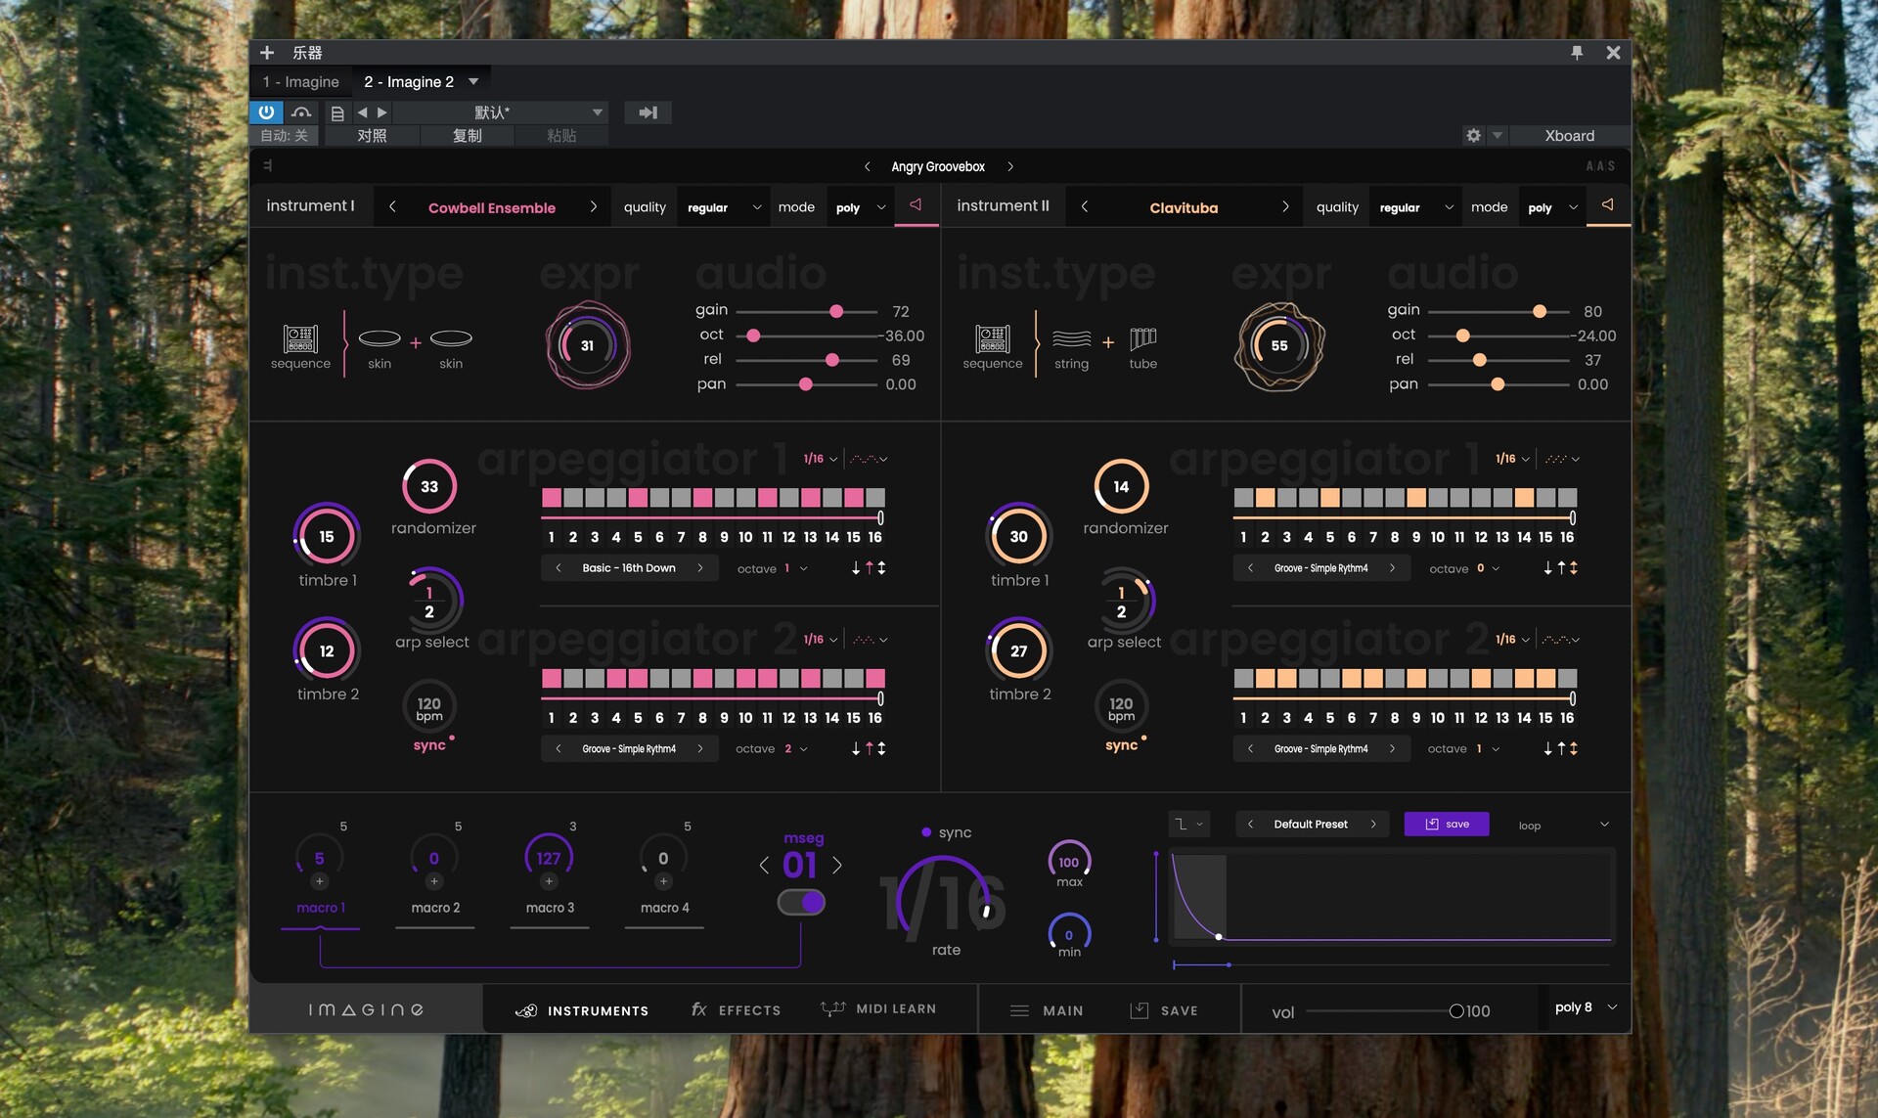Click the instrument I speaker mute icon
The image size is (1878, 1118).
click(x=916, y=205)
